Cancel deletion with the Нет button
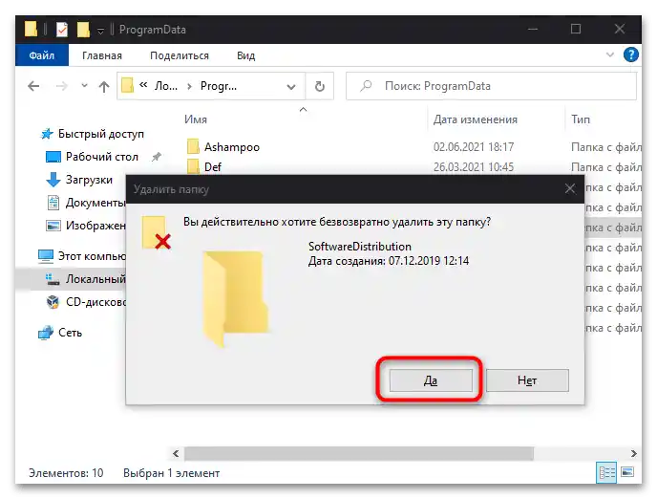The width and height of the screenshot is (657, 499). tap(527, 380)
